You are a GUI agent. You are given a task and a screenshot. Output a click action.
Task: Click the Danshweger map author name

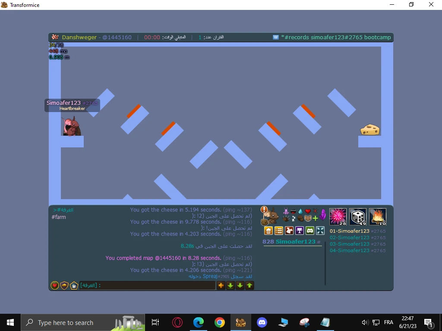79,37
